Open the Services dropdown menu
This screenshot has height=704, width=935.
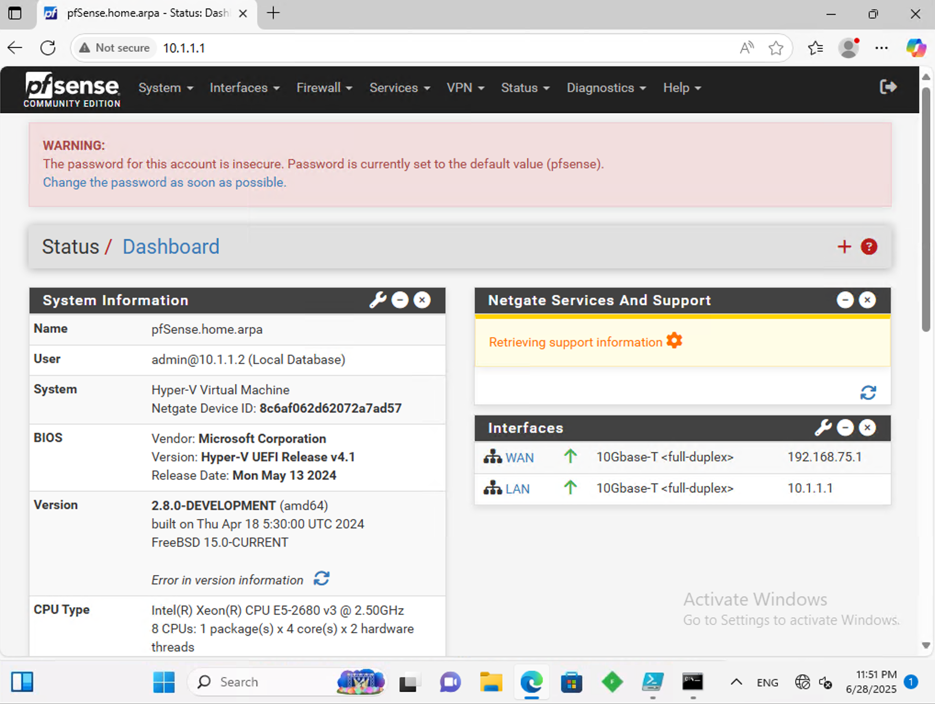pyautogui.click(x=399, y=88)
